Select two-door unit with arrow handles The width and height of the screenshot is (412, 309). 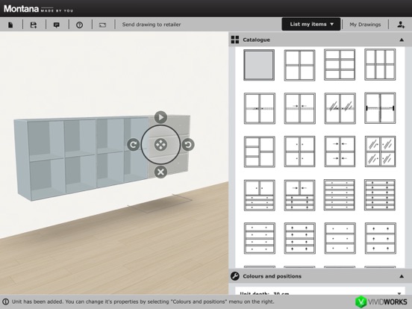click(x=299, y=108)
